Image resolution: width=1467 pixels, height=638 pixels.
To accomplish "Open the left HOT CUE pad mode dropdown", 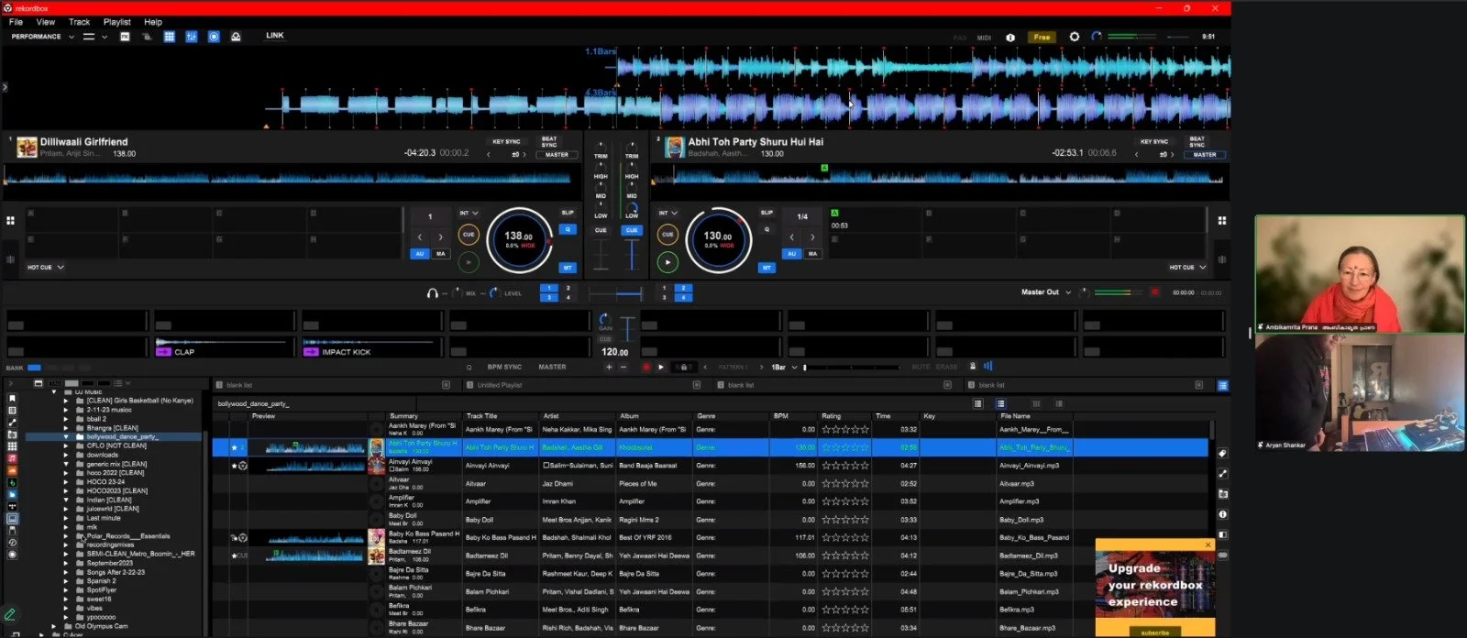I will tap(46, 268).
